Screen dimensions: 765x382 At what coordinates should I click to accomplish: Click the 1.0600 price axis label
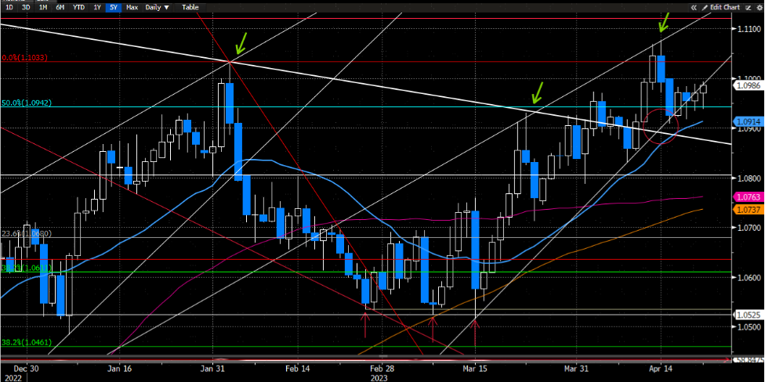pyautogui.click(x=748, y=278)
